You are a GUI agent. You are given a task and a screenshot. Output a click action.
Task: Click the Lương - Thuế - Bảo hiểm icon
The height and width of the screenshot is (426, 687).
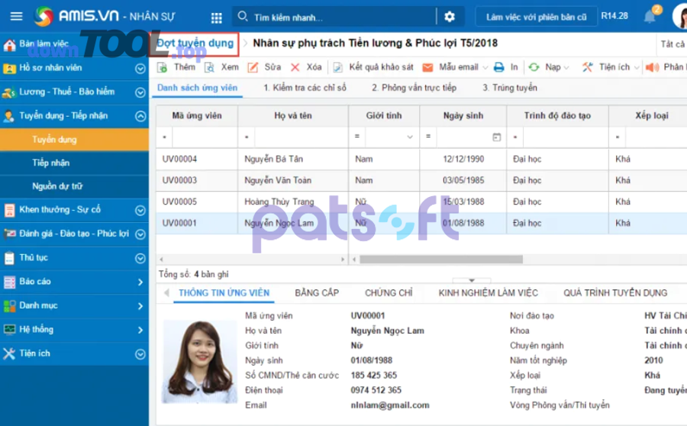(9, 92)
